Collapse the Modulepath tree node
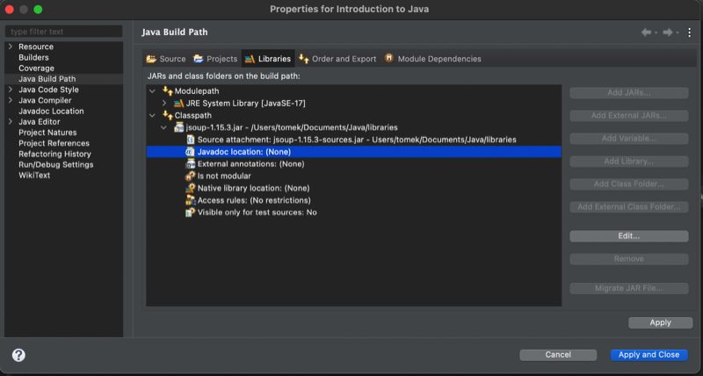The image size is (703, 376). point(153,91)
